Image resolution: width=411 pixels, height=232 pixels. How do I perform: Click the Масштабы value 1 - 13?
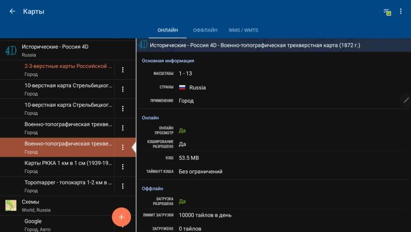click(x=186, y=73)
